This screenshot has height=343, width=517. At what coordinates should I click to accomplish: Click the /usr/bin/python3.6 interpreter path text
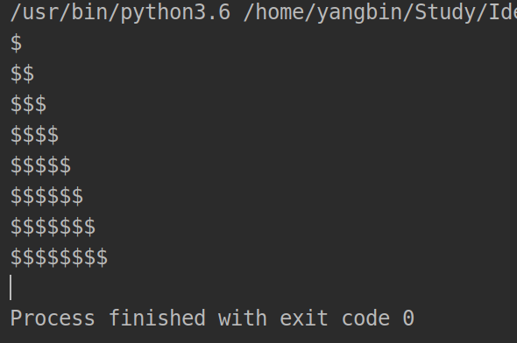(120, 12)
